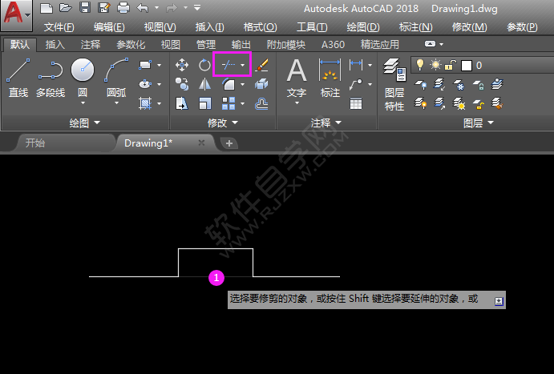Switch to the 注释 ribbon tab
This screenshot has width=554, height=374.
pos(90,45)
